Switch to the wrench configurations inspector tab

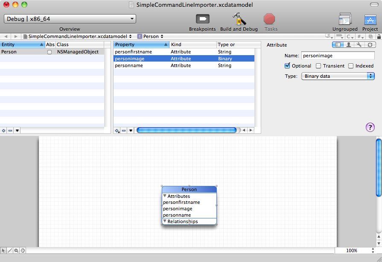tap(359, 44)
